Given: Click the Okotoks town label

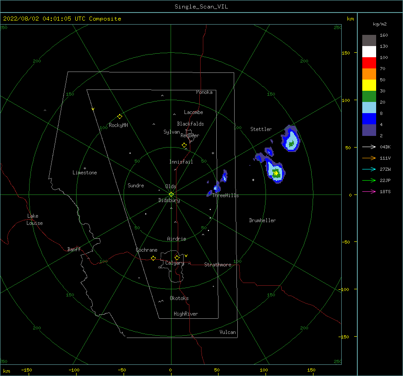Looking at the screenshot, I should (x=179, y=298).
